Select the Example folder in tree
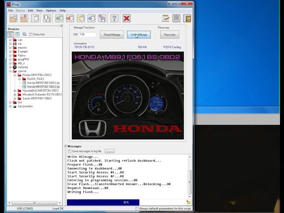 [x=23, y=51]
